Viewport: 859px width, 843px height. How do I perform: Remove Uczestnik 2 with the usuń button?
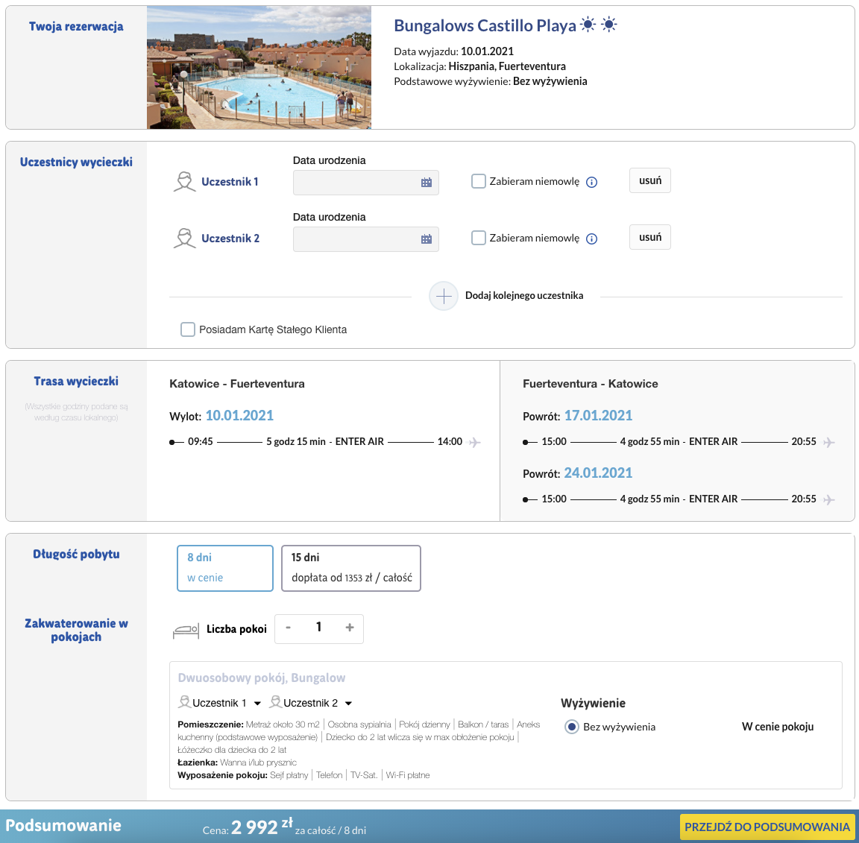650,237
